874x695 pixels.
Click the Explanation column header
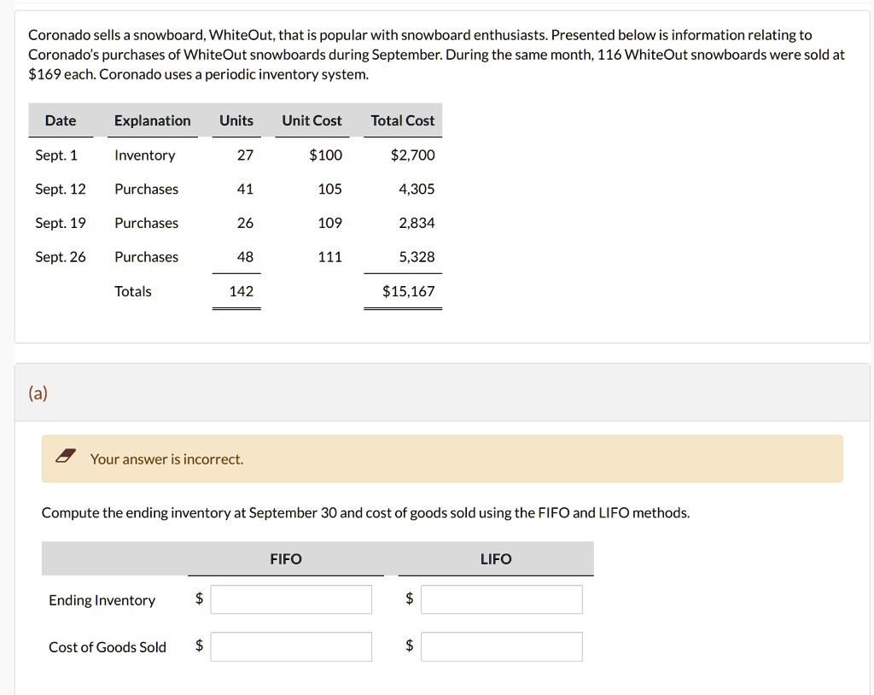(x=153, y=120)
